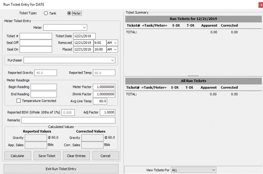The width and height of the screenshot is (263, 174).
Task: Select the Meter ticket type radio button
Action: pos(69,13)
